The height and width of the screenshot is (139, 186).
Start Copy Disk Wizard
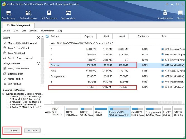[14, 53]
